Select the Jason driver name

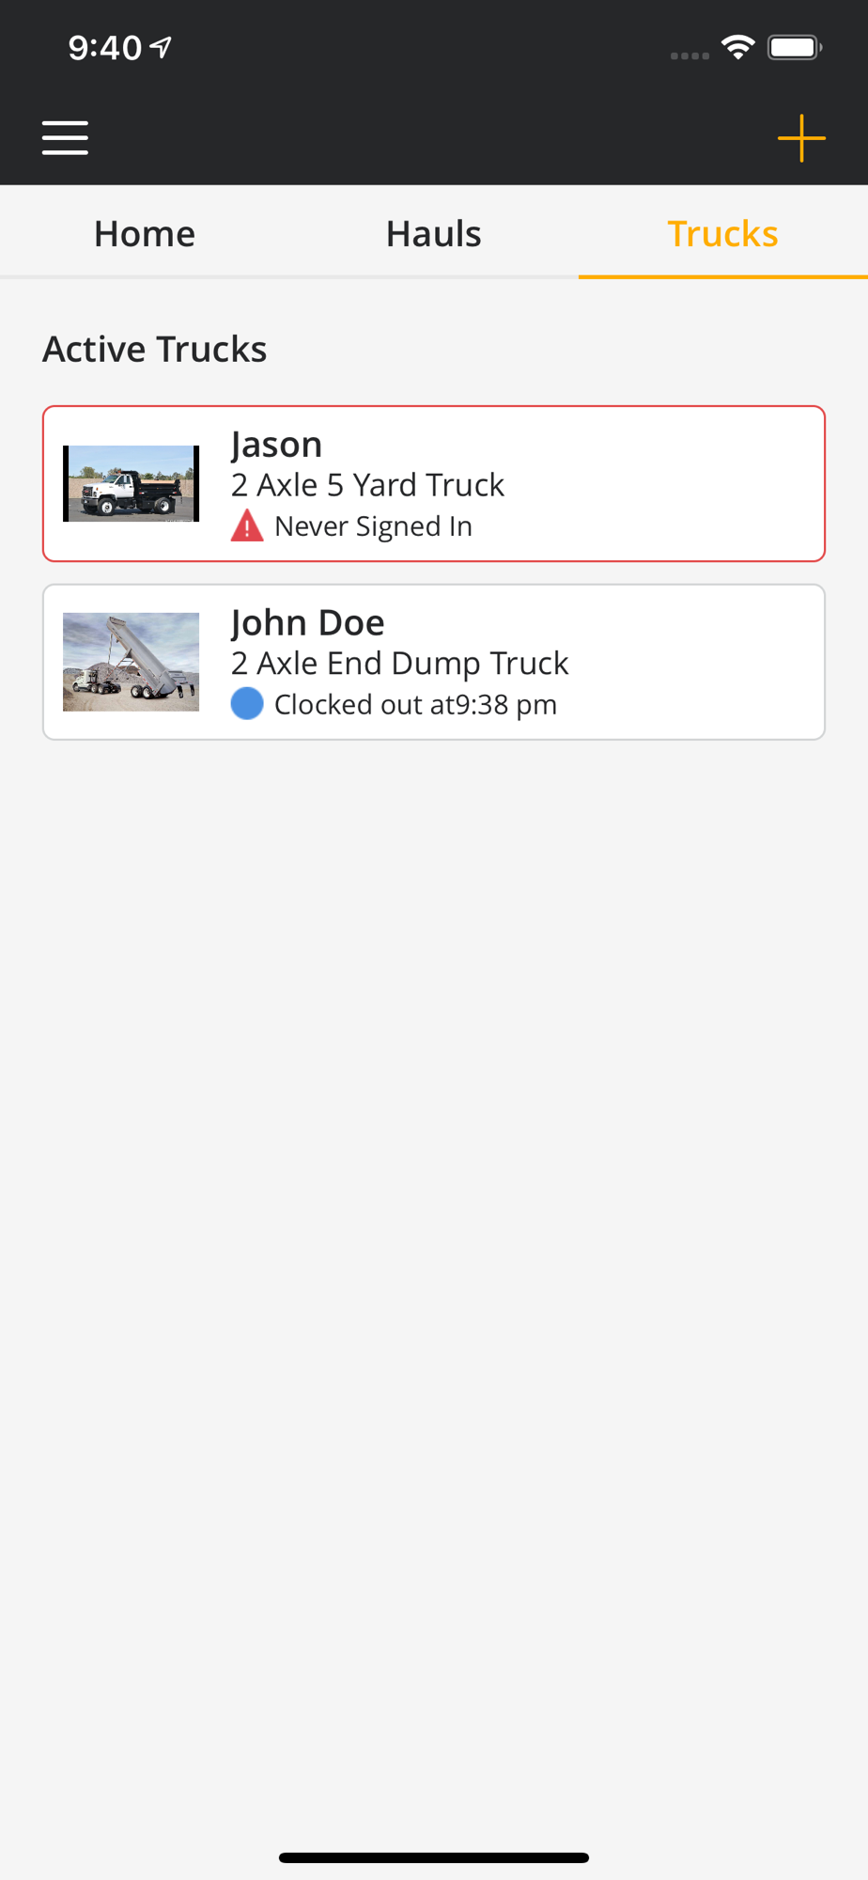click(277, 444)
